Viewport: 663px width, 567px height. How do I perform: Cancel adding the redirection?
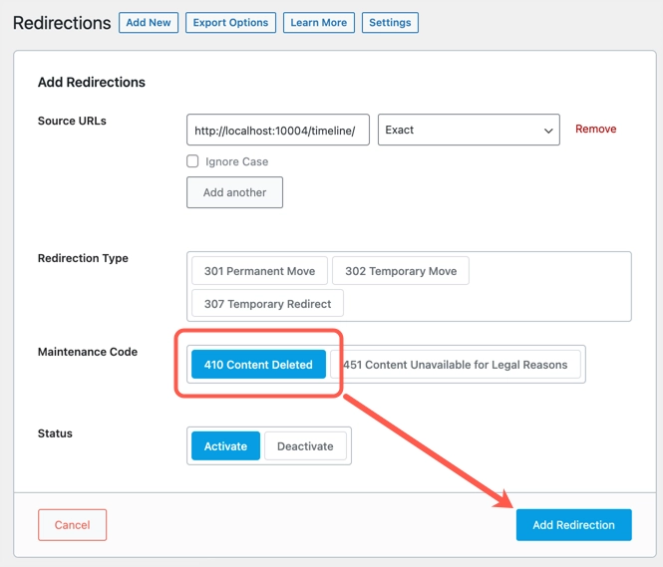click(x=72, y=525)
